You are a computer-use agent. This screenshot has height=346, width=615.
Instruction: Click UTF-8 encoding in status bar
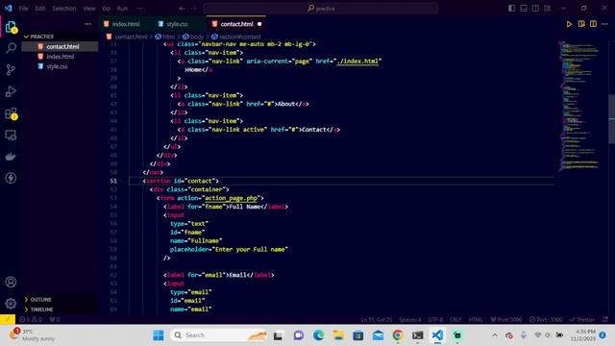point(435,319)
